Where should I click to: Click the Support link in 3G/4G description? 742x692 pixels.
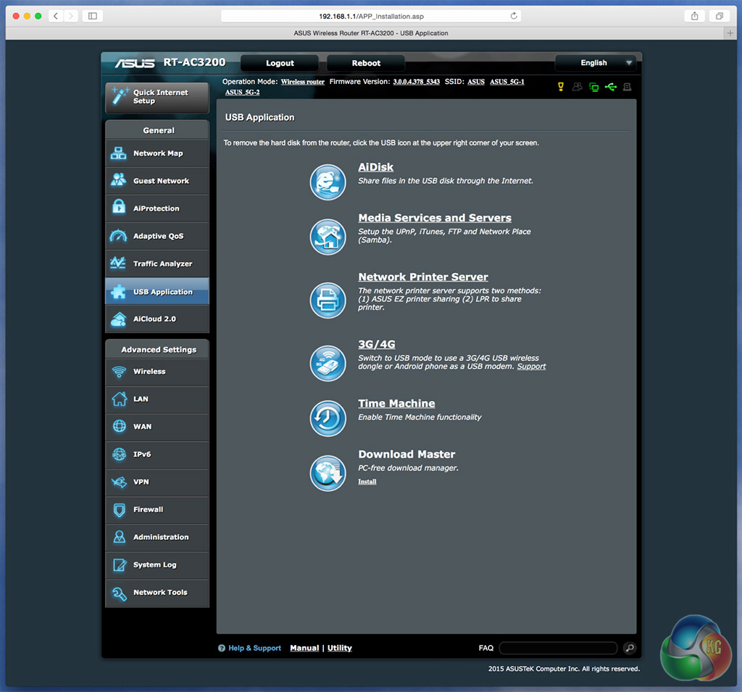[x=531, y=366]
